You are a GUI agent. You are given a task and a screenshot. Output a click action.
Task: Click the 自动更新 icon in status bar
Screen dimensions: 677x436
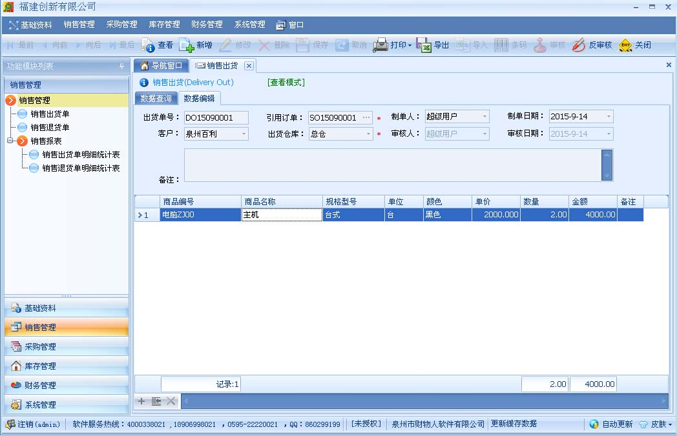(x=594, y=424)
